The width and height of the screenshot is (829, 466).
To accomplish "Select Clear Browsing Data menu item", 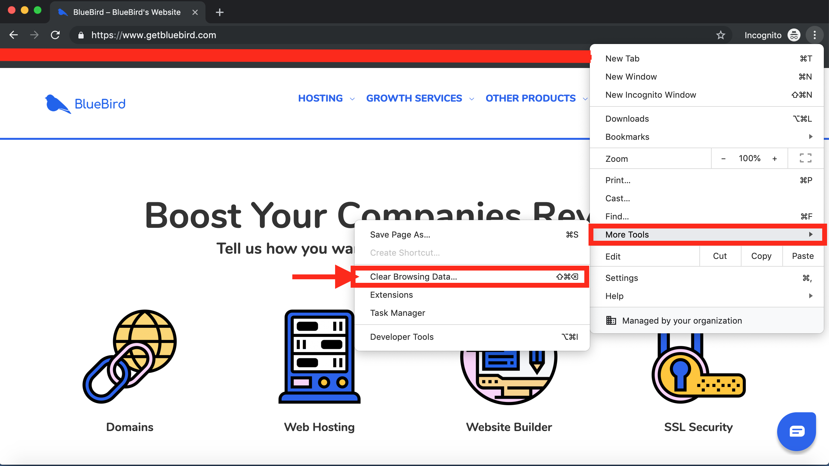I will pos(414,277).
